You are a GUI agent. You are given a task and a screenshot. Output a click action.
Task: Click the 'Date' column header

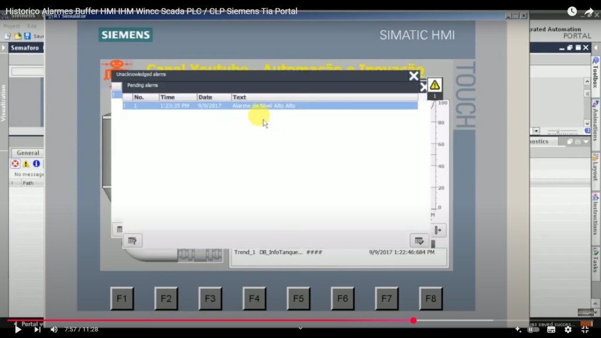(x=214, y=97)
